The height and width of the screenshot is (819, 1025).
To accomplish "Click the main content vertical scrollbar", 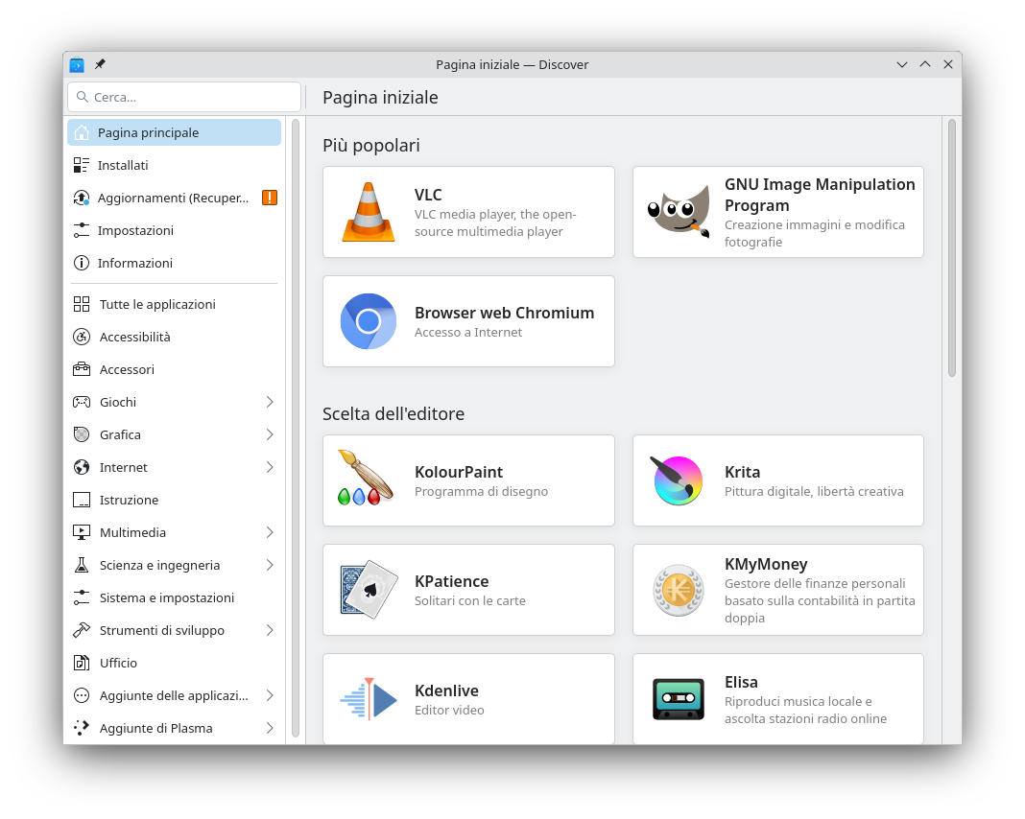I will [x=951, y=249].
